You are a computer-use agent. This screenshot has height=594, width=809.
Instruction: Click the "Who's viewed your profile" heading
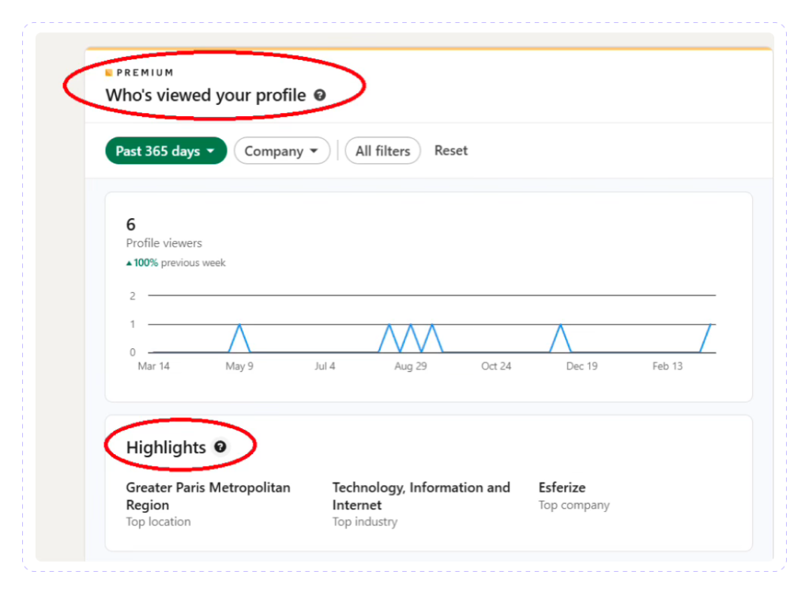coord(205,96)
